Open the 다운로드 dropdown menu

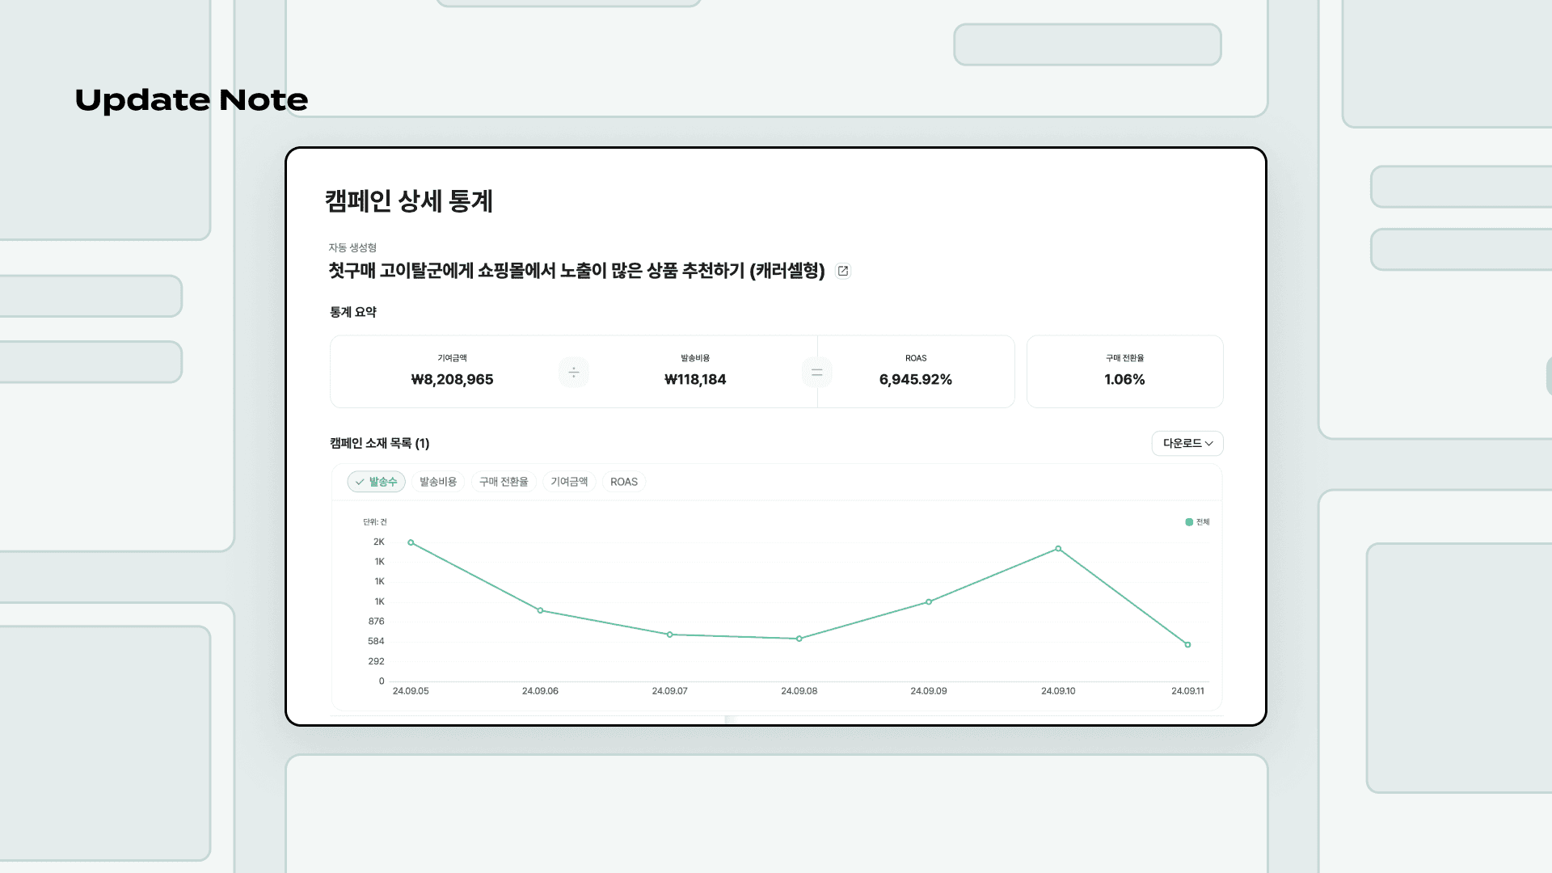(1187, 443)
